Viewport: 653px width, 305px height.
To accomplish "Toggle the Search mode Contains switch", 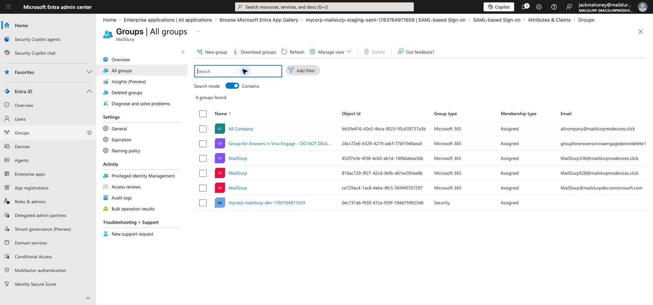I will point(232,86).
